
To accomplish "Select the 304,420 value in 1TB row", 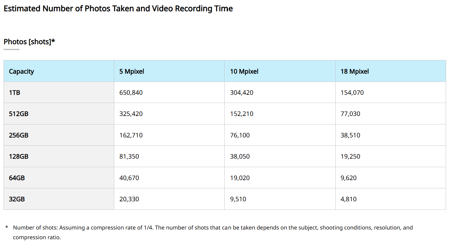I will pos(241,93).
